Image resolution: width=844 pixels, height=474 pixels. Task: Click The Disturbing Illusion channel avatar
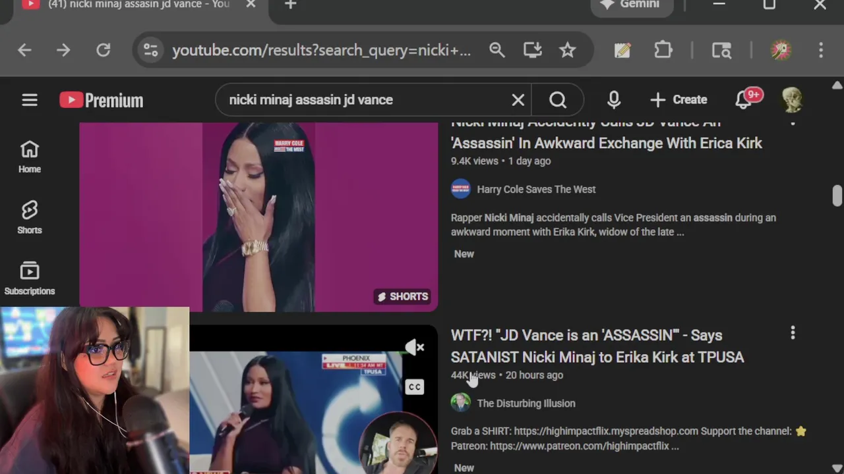(461, 403)
